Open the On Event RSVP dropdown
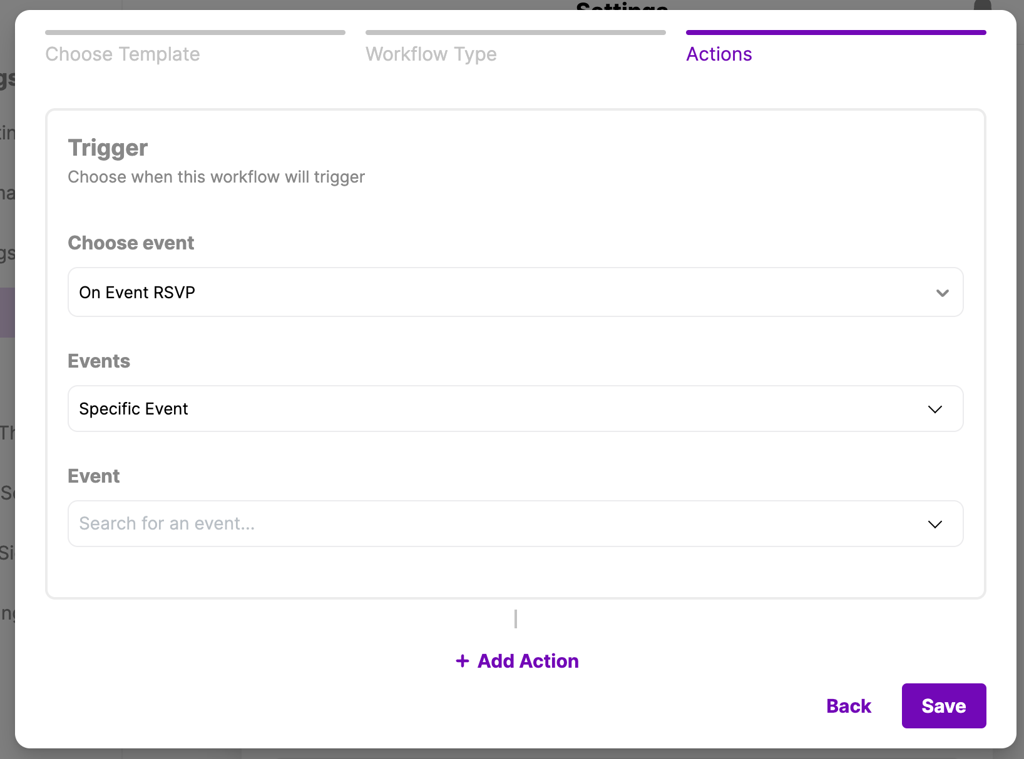This screenshot has width=1024, height=759. tap(515, 293)
